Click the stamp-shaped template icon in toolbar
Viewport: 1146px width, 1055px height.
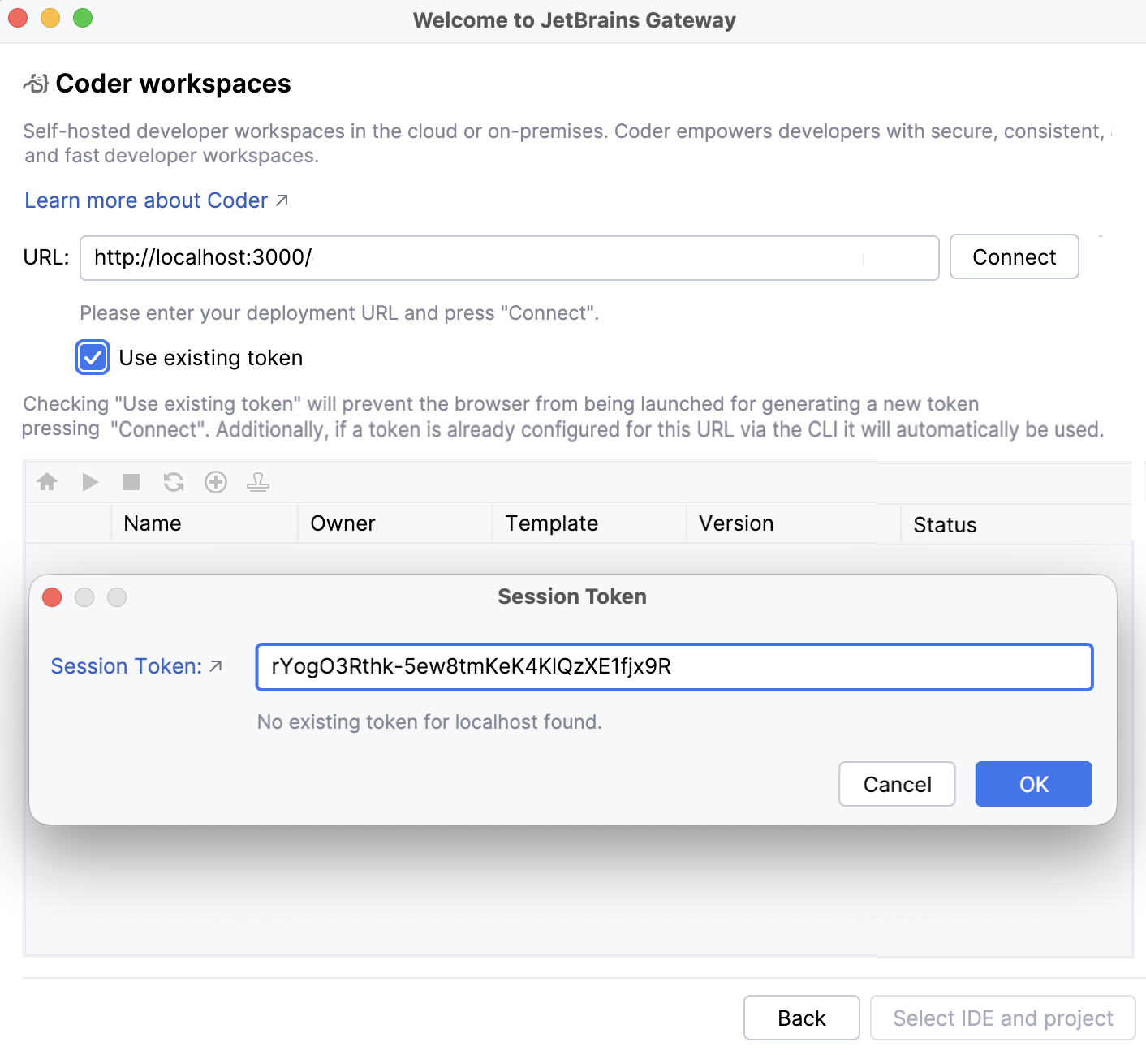pos(258,482)
